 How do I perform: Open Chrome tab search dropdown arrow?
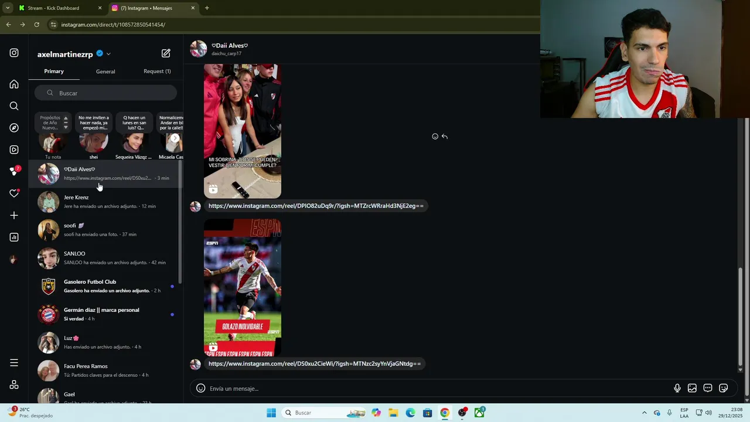tap(8, 8)
